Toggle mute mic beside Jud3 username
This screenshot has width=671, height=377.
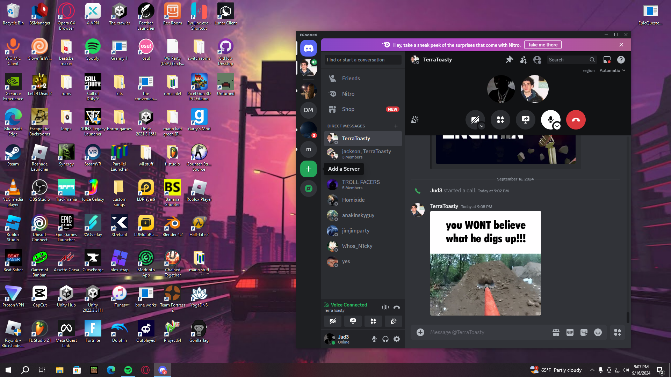coord(374,339)
